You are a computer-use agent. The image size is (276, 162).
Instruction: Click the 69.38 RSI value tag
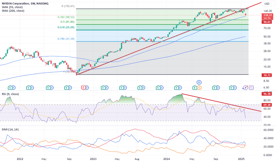(267, 105)
